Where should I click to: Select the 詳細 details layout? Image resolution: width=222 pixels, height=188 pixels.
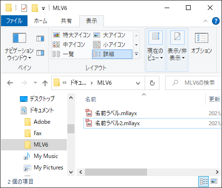click(112, 54)
